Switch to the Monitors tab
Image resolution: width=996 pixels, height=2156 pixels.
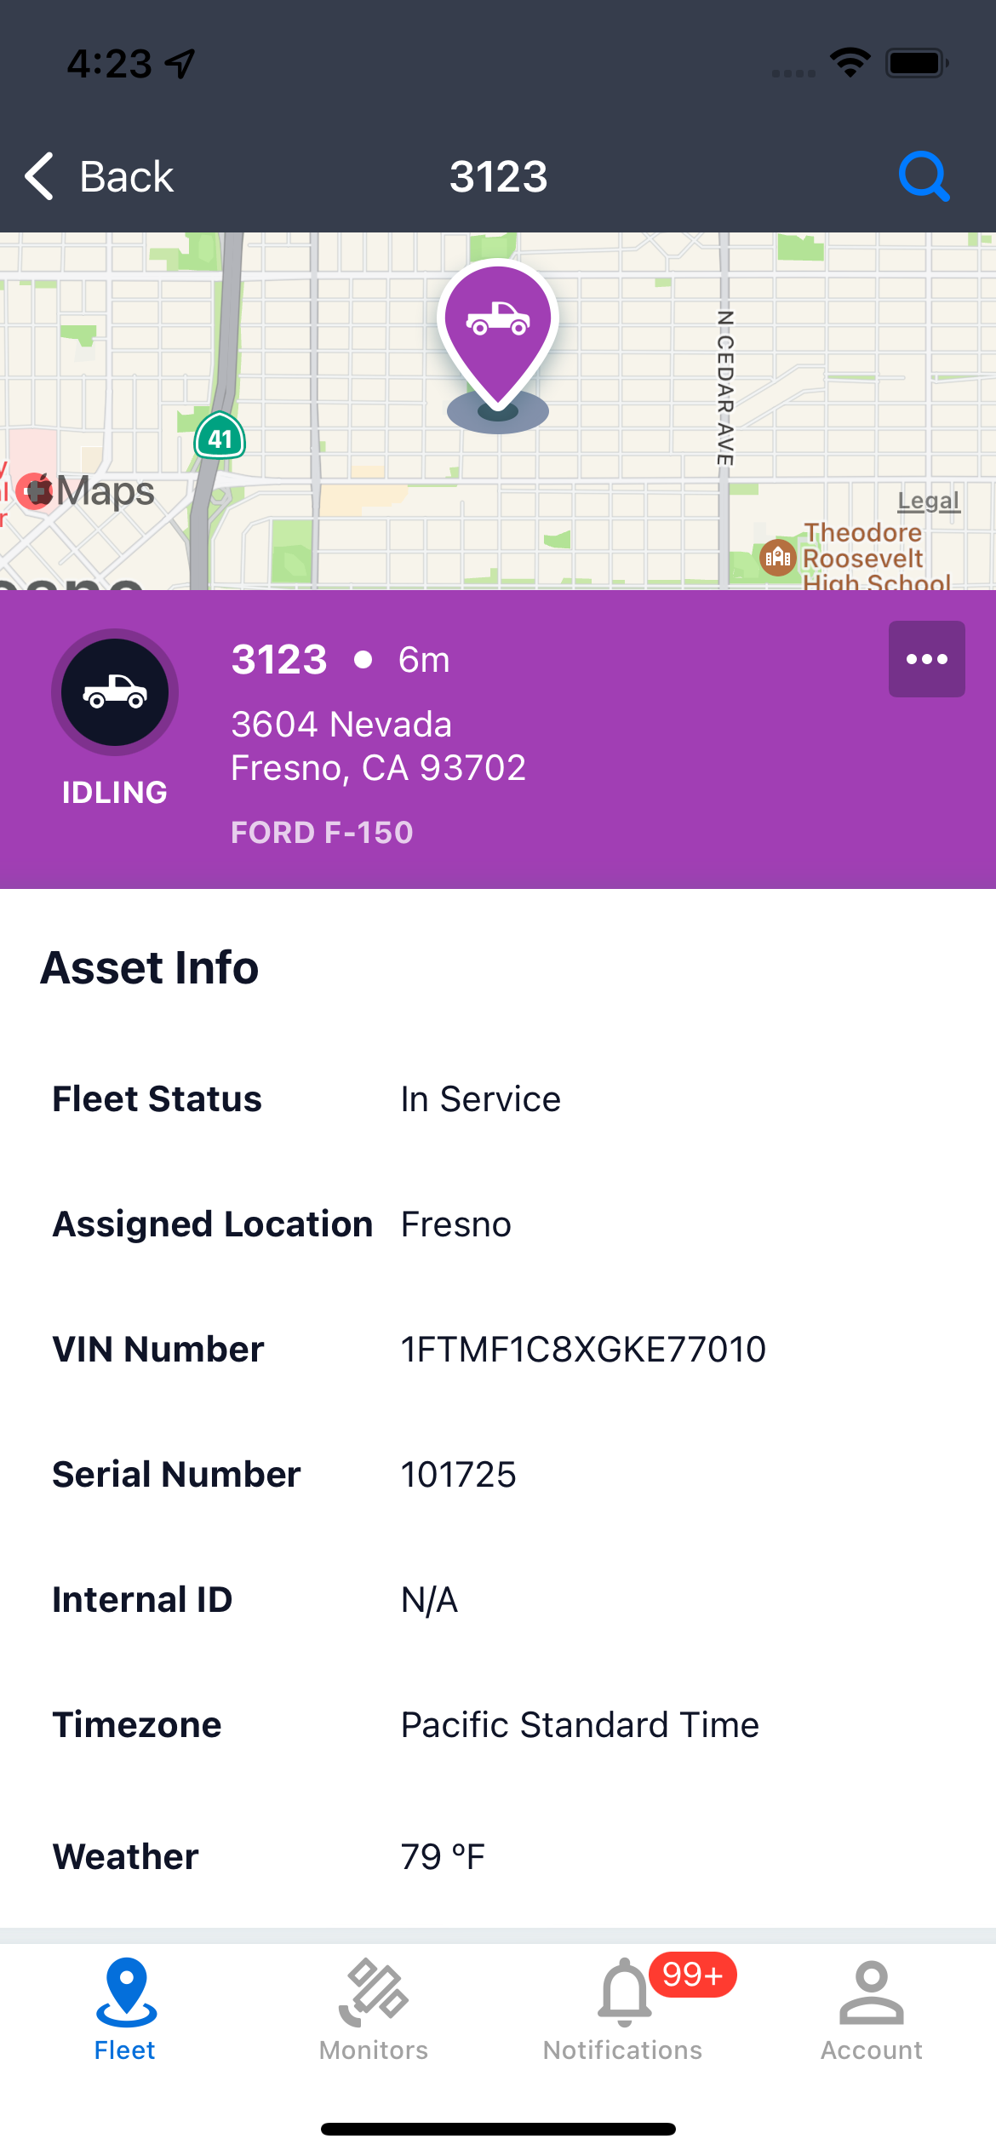pos(374,2008)
